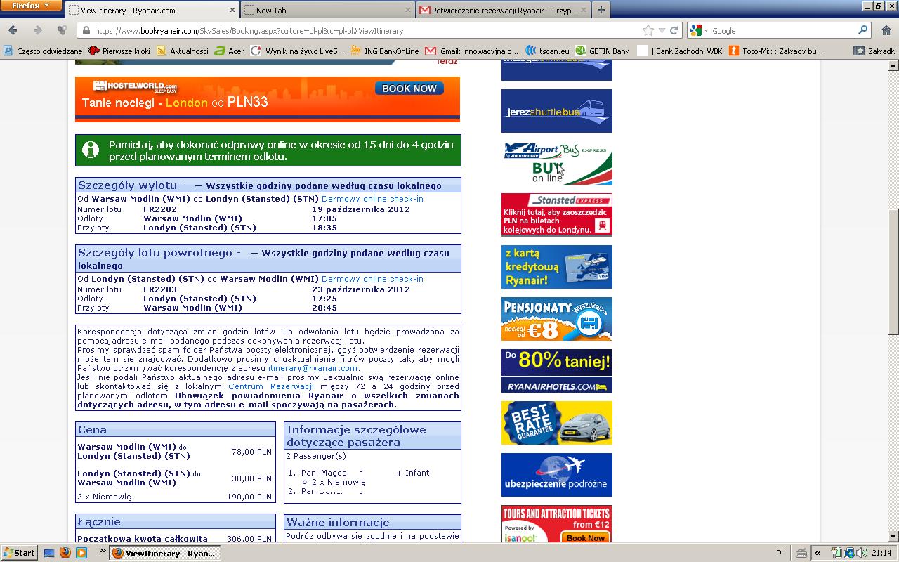Click the browser Back arrow button
Screen dimensions: 899x562
(13, 30)
